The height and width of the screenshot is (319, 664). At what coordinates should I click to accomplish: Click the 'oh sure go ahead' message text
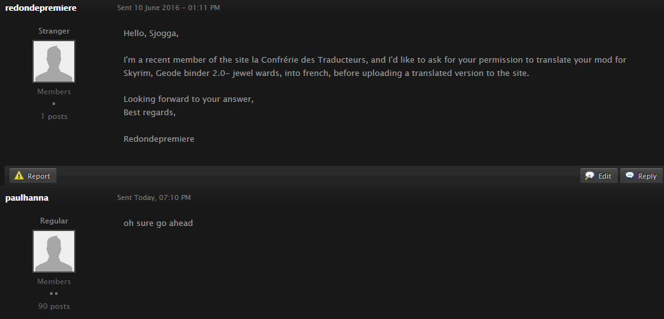(x=158, y=223)
